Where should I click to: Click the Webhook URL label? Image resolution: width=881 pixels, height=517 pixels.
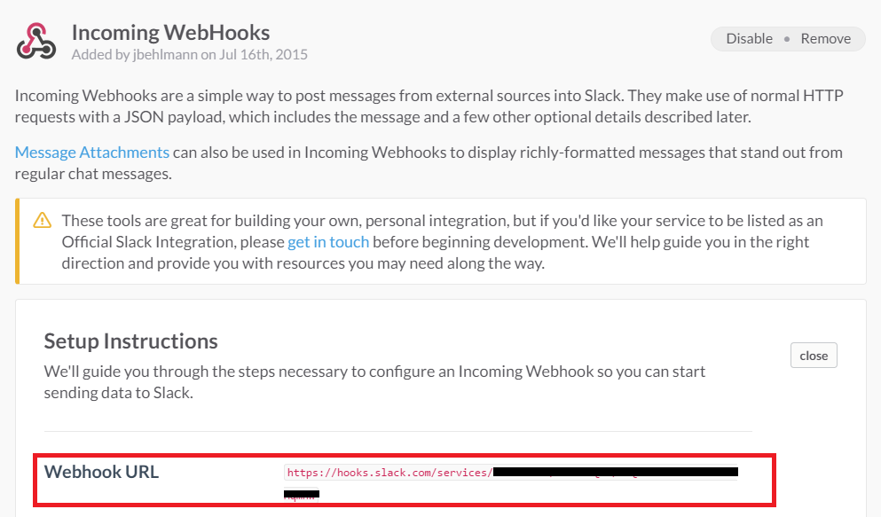(x=102, y=472)
